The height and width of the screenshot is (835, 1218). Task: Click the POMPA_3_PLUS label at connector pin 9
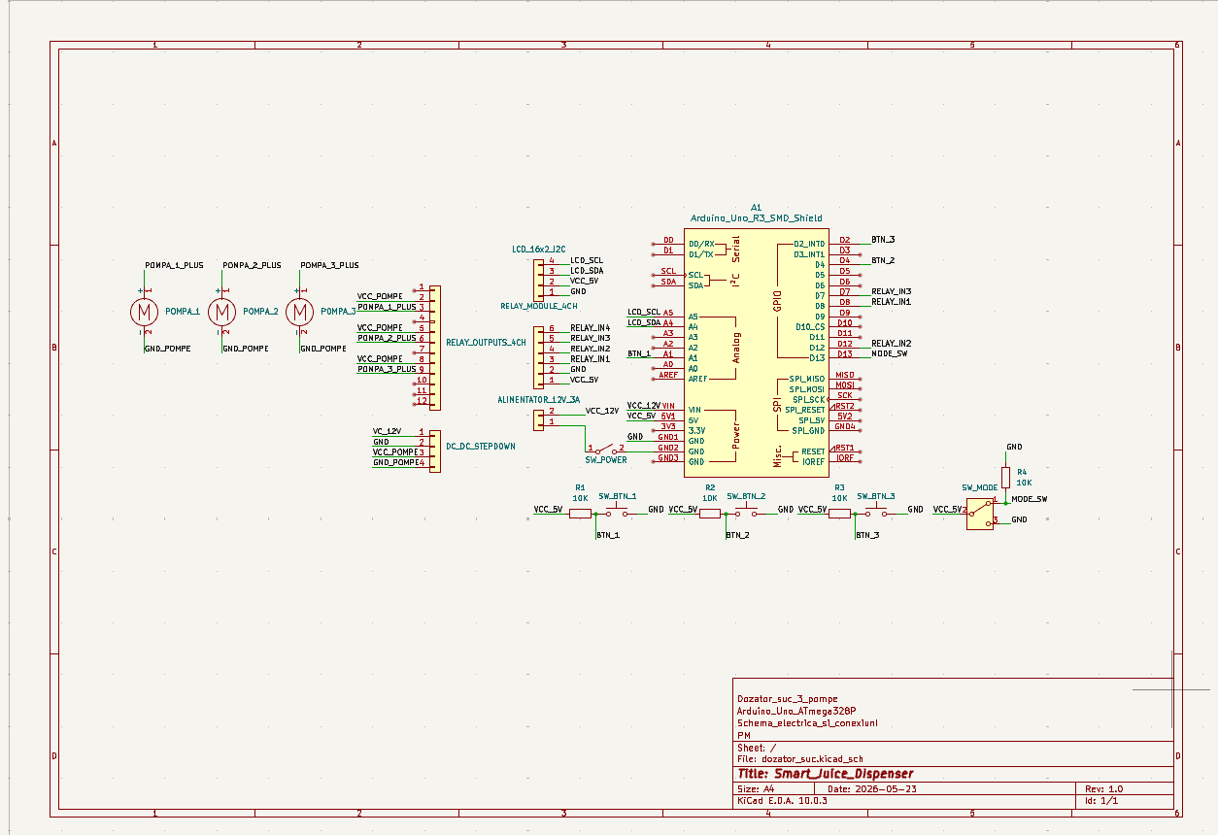[x=387, y=369]
